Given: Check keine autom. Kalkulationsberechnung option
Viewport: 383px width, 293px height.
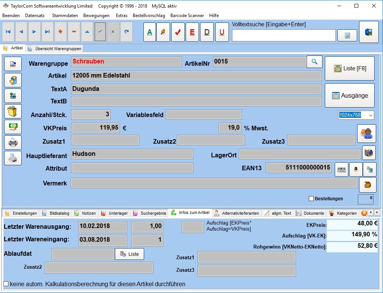Looking at the screenshot, I should [x=6, y=284].
